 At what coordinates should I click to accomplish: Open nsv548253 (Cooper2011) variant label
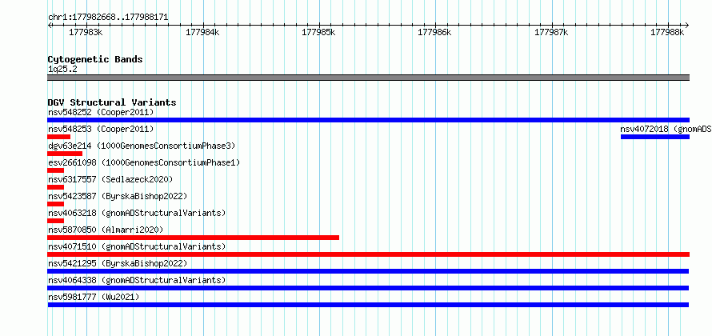(x=101, y=129)
